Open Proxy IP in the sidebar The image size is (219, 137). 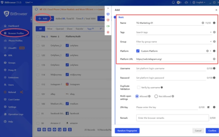(x=10, y=70)
